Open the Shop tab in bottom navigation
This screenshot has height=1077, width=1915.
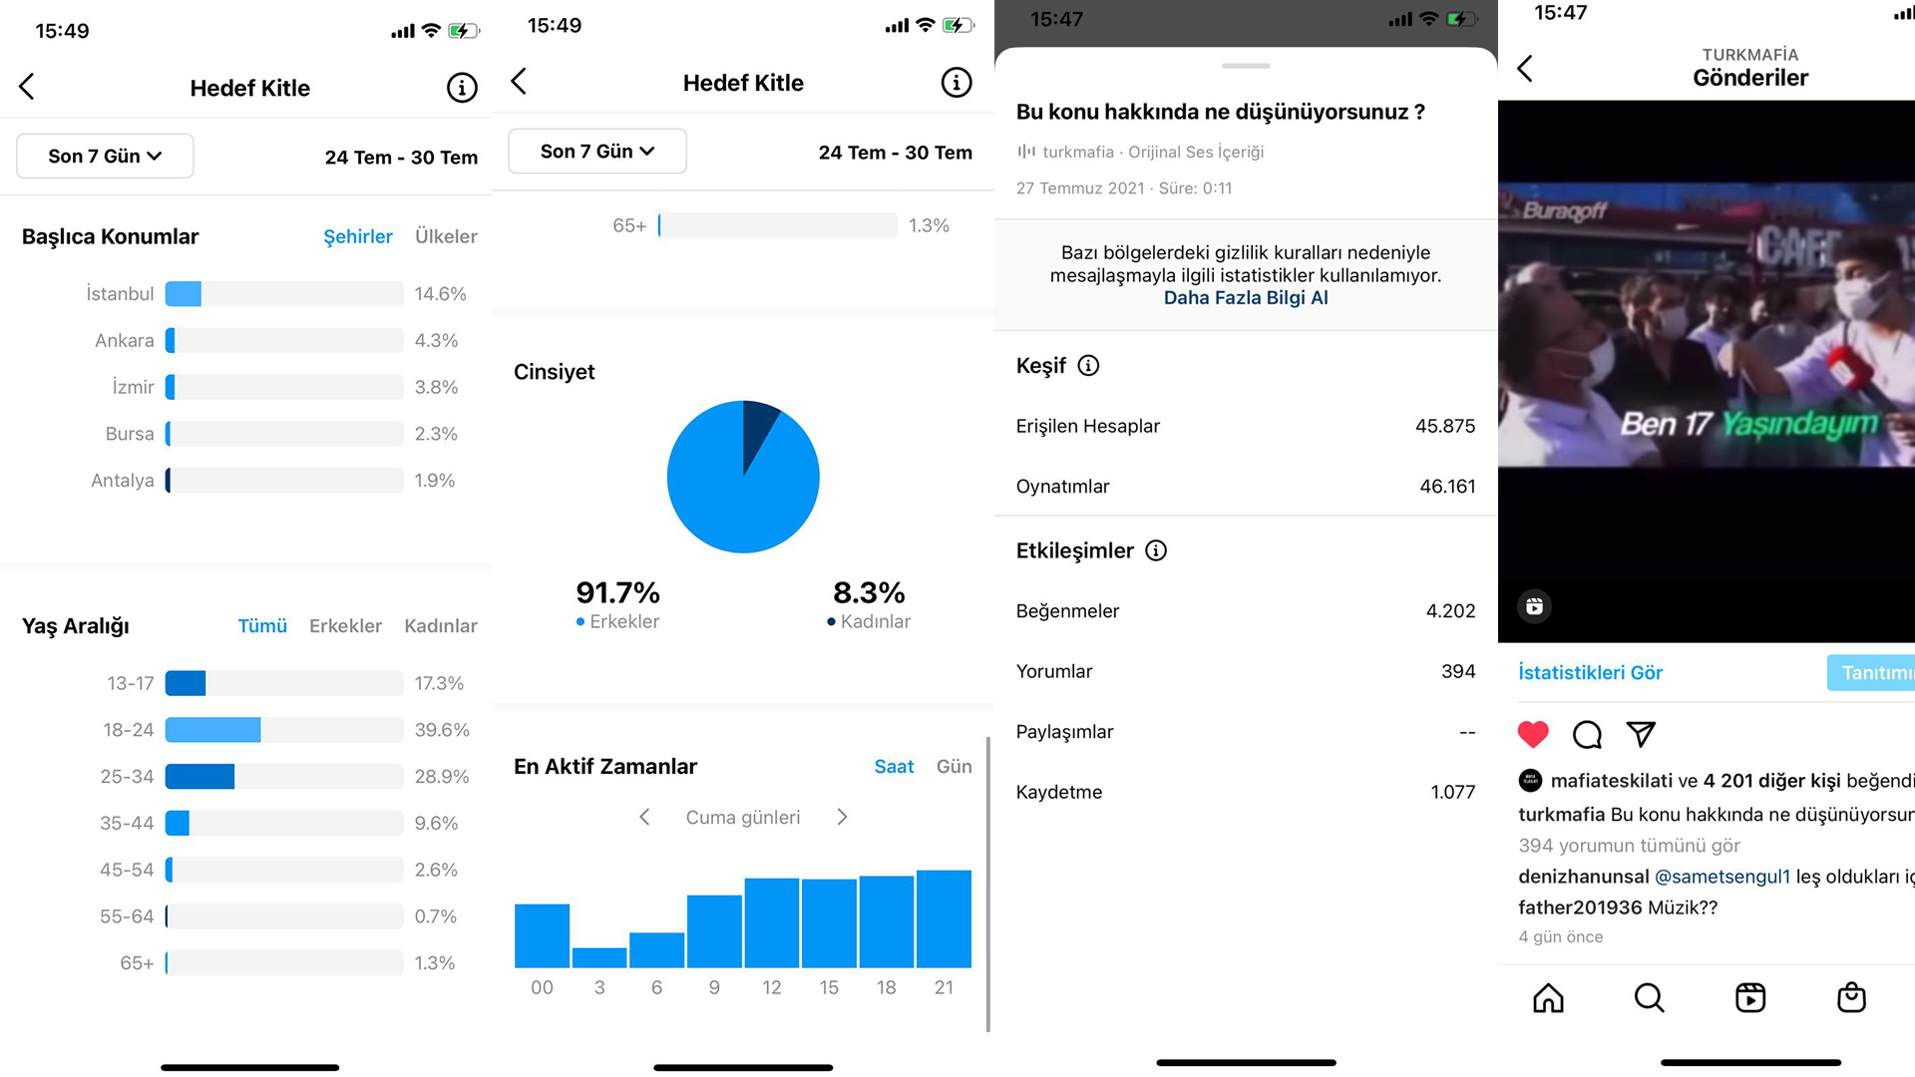[1851, 998]
